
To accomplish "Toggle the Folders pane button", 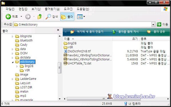I will [67, 17].
